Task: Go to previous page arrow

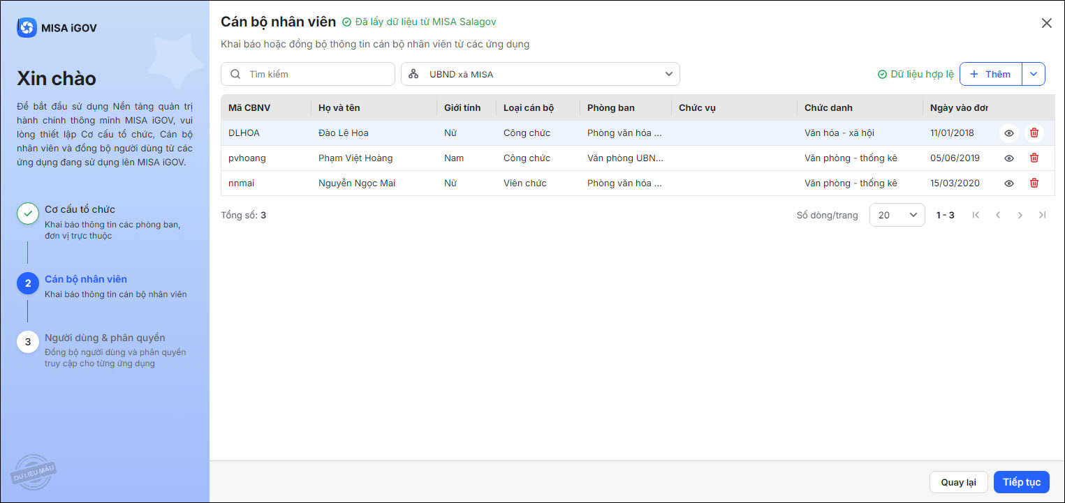Action: click(998, 216)
